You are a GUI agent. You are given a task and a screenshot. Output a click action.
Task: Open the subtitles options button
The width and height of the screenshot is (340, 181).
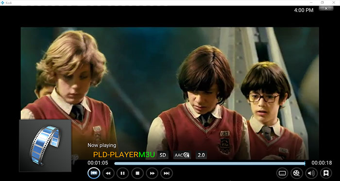[x=282, y=173]
